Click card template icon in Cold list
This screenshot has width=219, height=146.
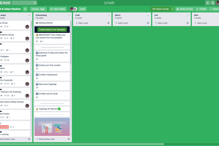pyautogui.click(x=109, y=23)
